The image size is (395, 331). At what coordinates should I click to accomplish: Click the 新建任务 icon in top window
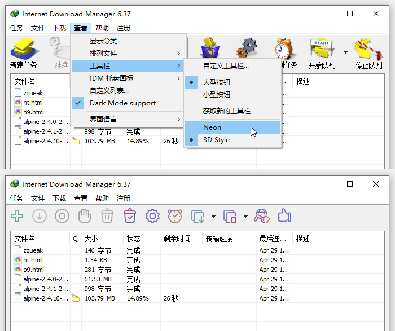(x=24, y=48)
